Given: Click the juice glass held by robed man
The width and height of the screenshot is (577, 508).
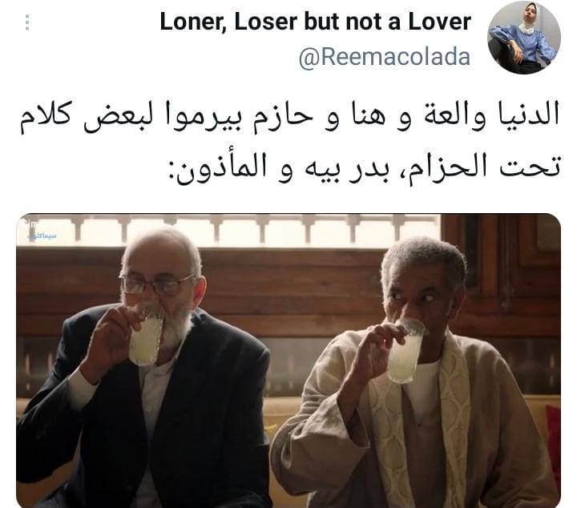Looking at the screenshot, I should tap(406, 351).
